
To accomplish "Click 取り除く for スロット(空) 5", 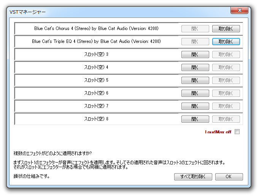I will pyautogui.click(x=226, y=81).
